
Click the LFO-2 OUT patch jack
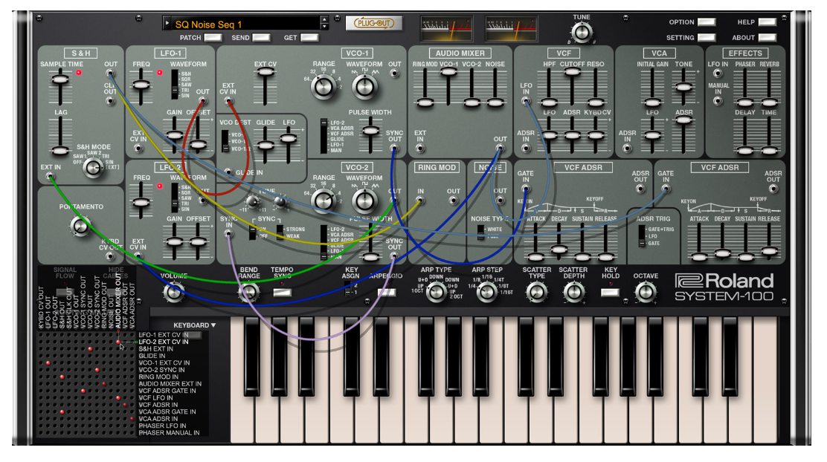(x=202, y=201)
